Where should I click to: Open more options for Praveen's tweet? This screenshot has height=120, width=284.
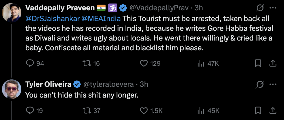(x=273, y=8)
